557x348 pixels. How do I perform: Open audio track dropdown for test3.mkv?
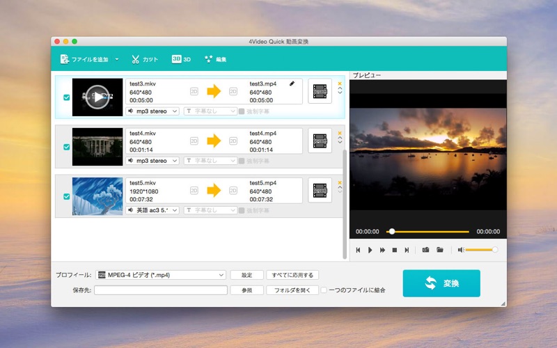pos(152,111)
